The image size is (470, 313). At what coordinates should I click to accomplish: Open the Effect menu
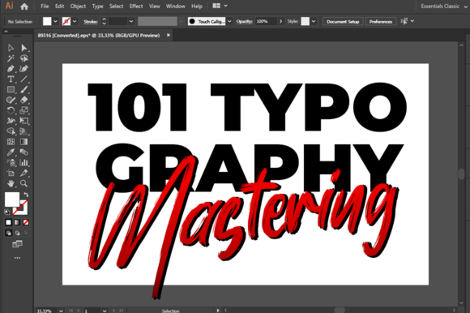tap(136, 6)
